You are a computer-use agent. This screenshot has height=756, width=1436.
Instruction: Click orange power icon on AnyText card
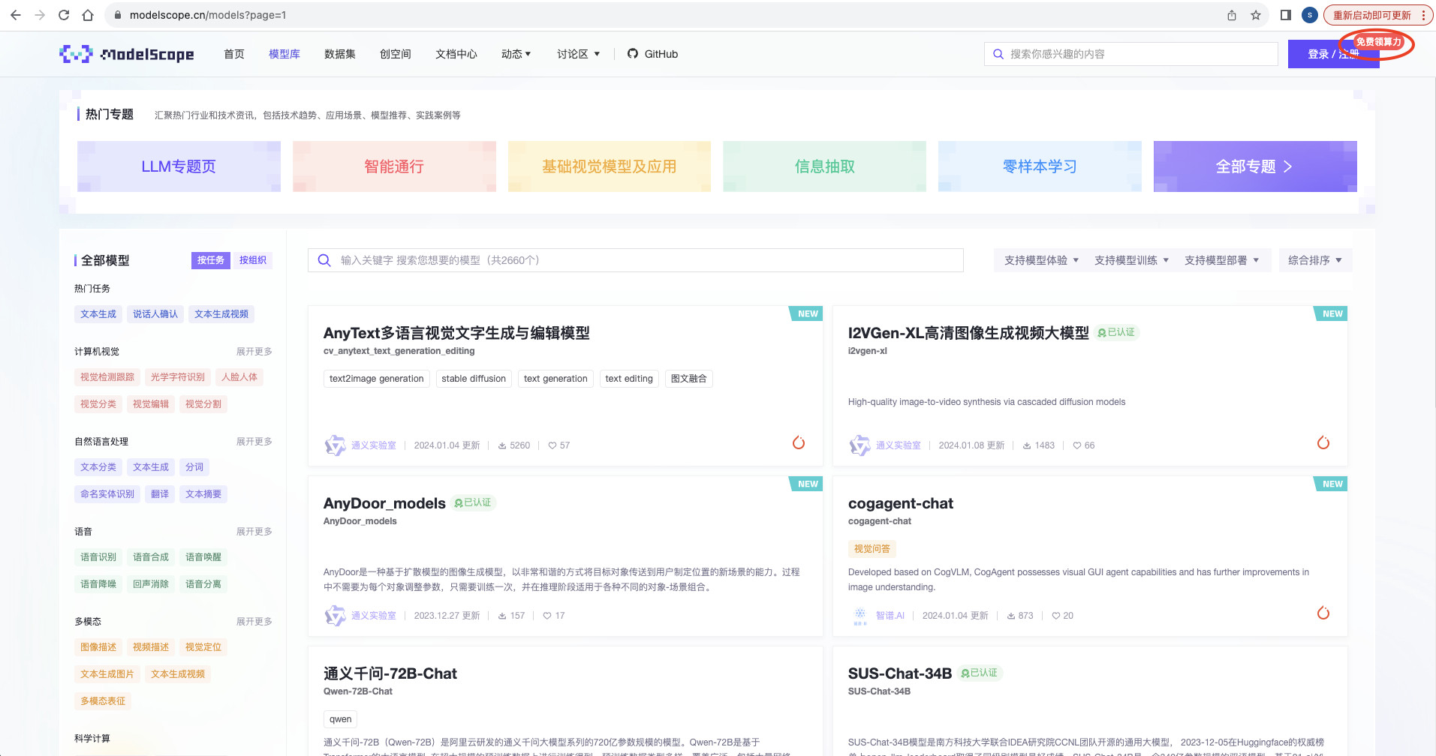coord(799,442)
